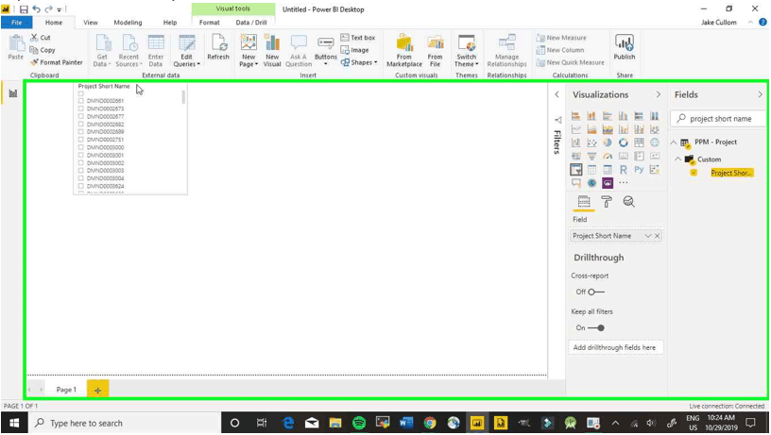Click the Publish ribbon button
This screenshot has height=435, width=771.
coord(624,47)
